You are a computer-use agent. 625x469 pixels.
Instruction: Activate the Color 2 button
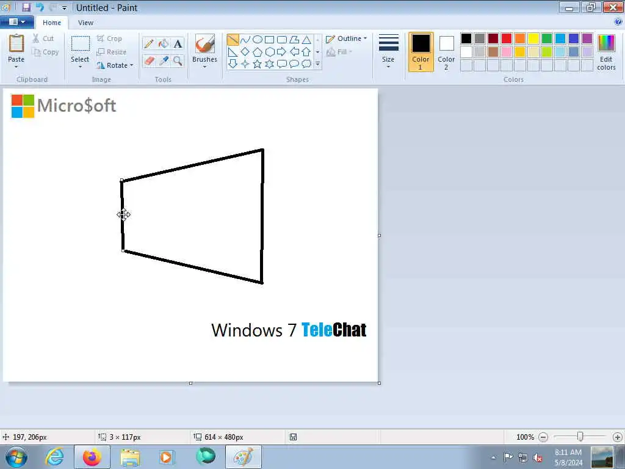coord(446,52)
